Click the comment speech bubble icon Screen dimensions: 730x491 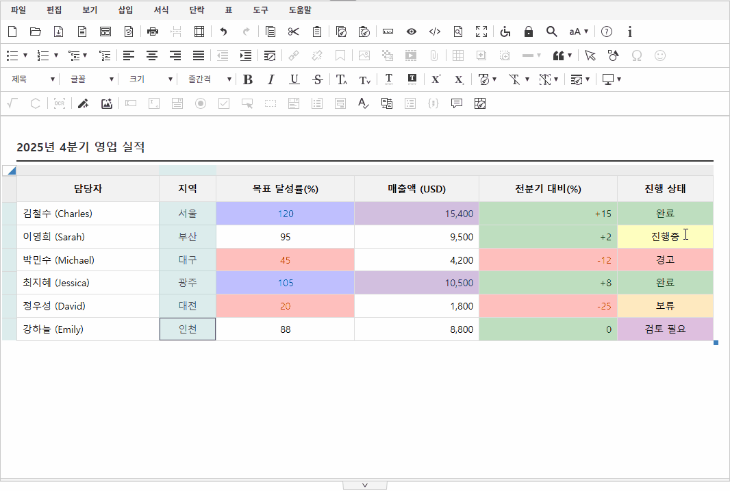tap(456, 103)
